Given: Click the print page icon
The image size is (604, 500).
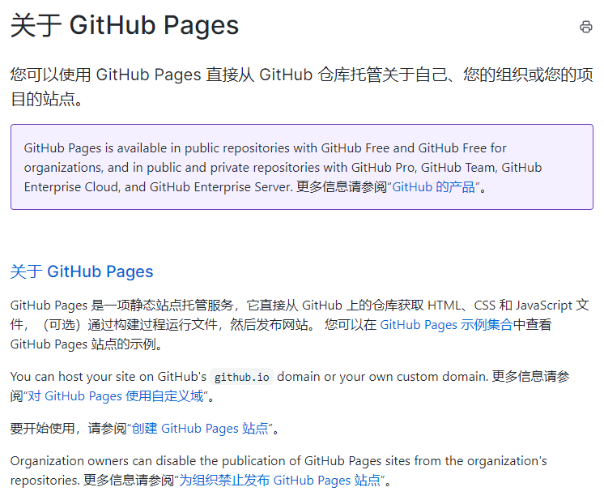Looking at the screenshot, I should tap(586, 27).
